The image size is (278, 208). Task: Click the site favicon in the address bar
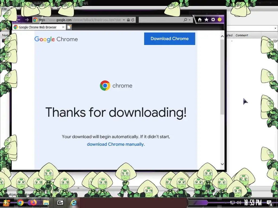(35, 20)
